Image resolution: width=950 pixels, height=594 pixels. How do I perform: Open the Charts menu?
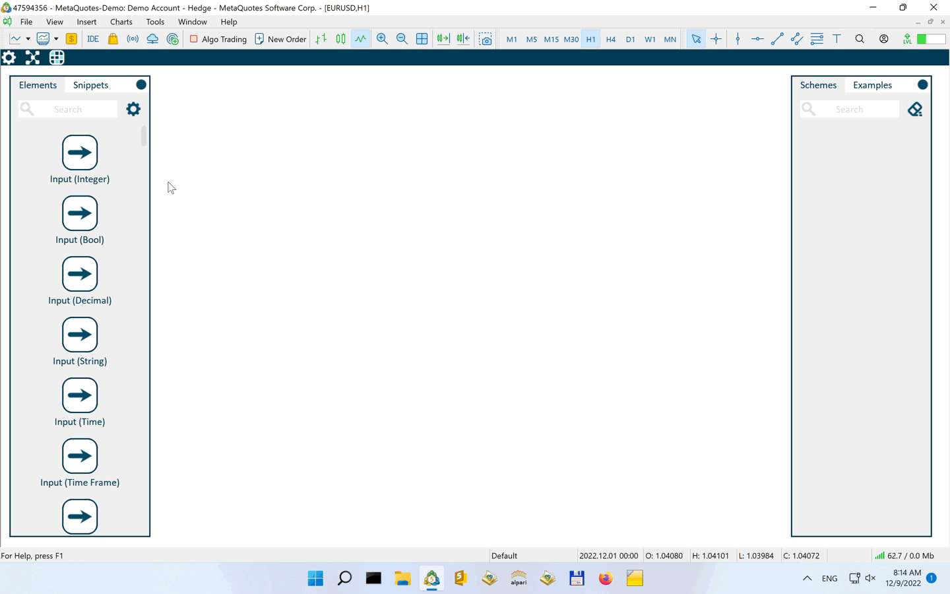(121, 22)
